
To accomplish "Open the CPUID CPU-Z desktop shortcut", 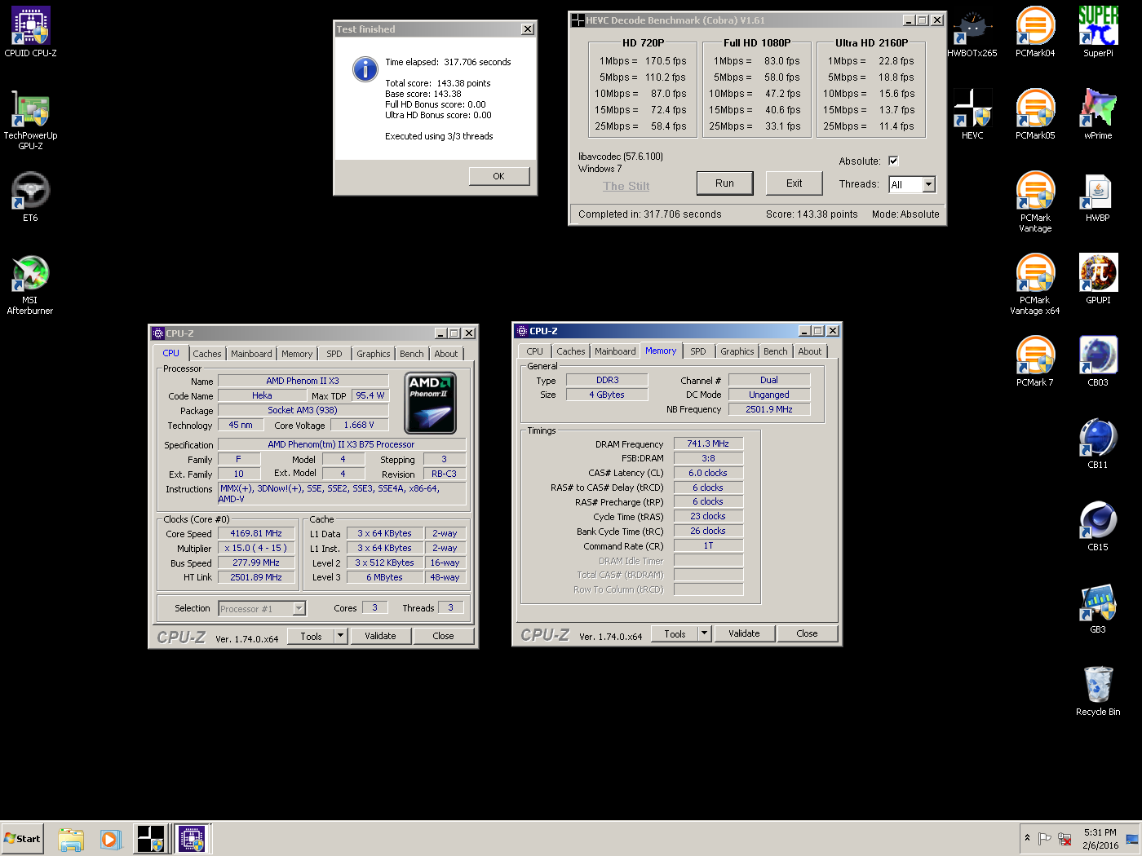I will (30, 33).
